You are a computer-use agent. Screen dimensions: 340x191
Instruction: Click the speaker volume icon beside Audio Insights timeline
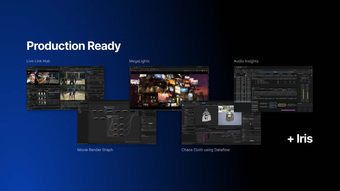click(259, 72)
